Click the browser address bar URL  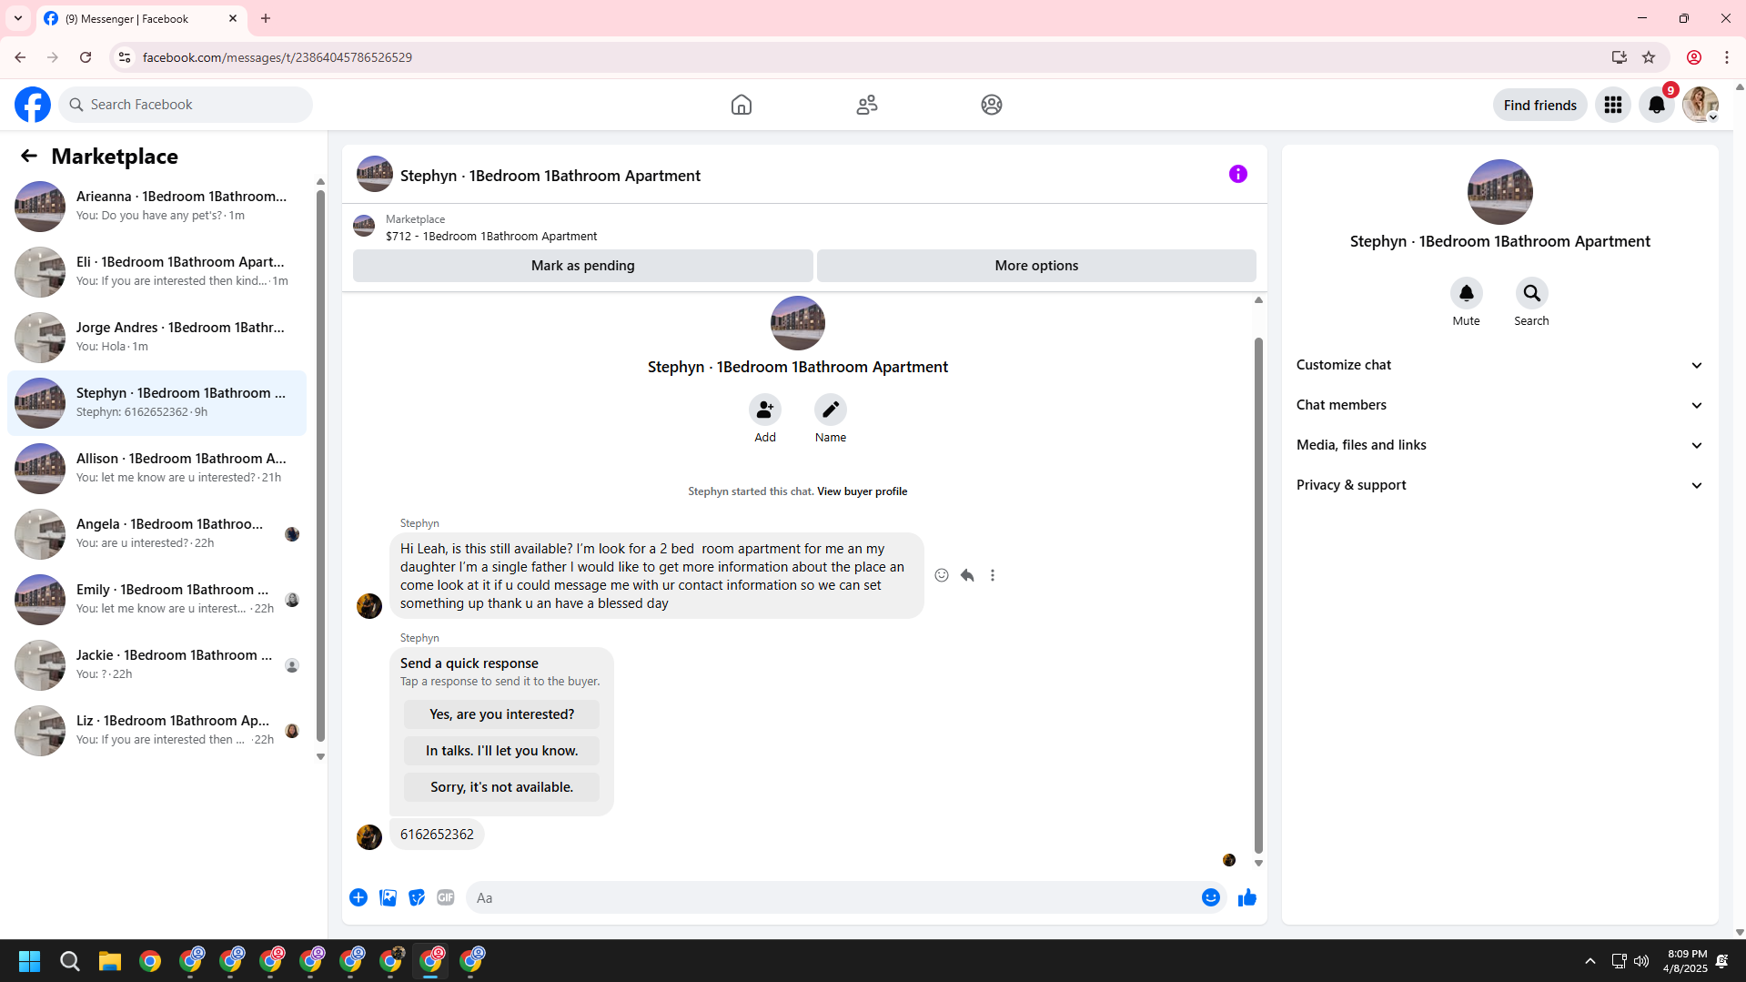coord(278,57)
